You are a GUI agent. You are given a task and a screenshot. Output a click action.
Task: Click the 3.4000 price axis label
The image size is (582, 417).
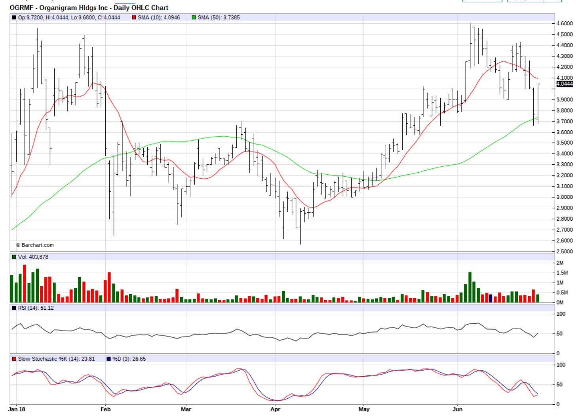(565, 154)
